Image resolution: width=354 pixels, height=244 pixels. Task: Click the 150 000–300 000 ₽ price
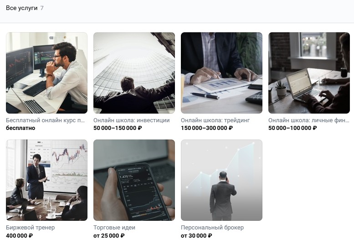[x=206, y=128]
